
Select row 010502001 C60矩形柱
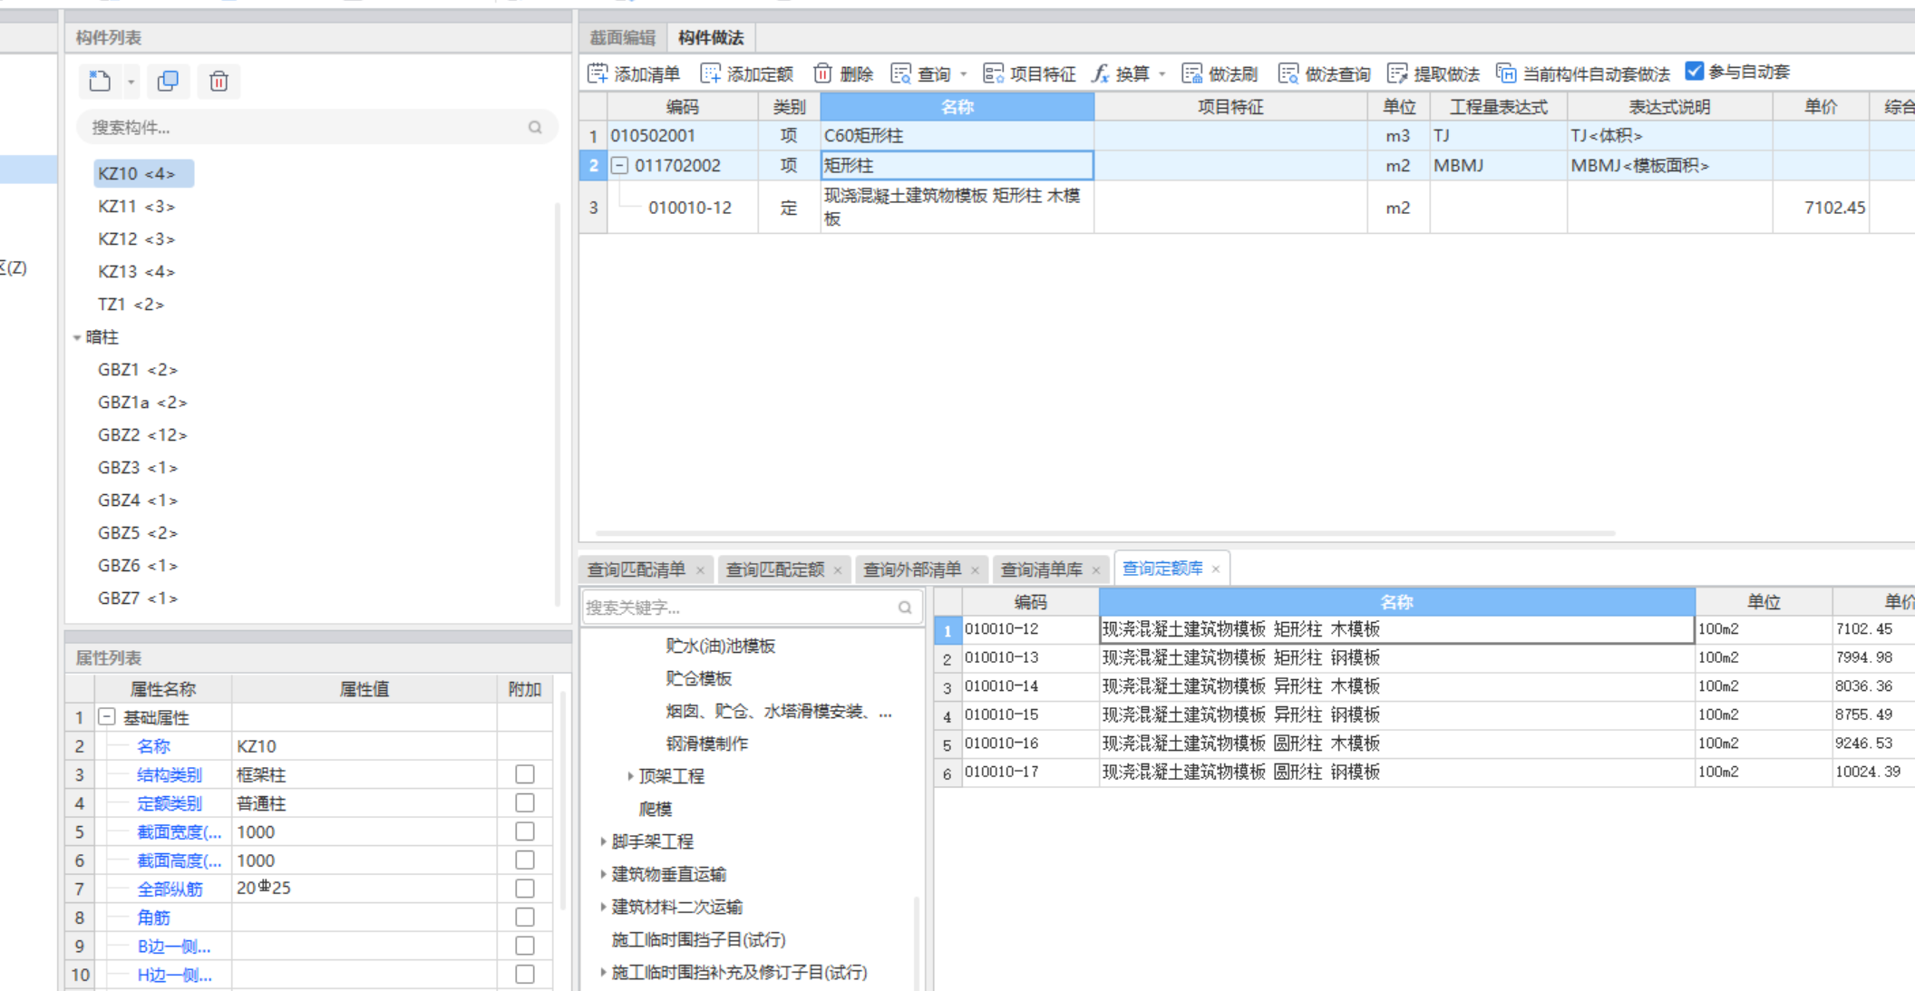1247,136
